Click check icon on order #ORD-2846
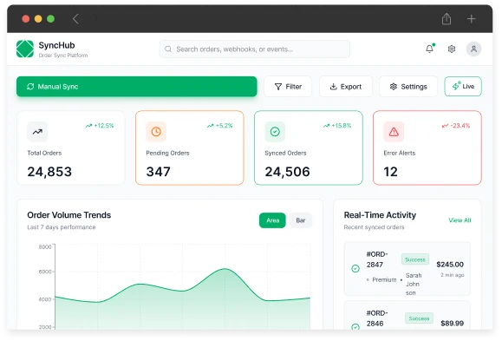 click(x=355, y=326)
